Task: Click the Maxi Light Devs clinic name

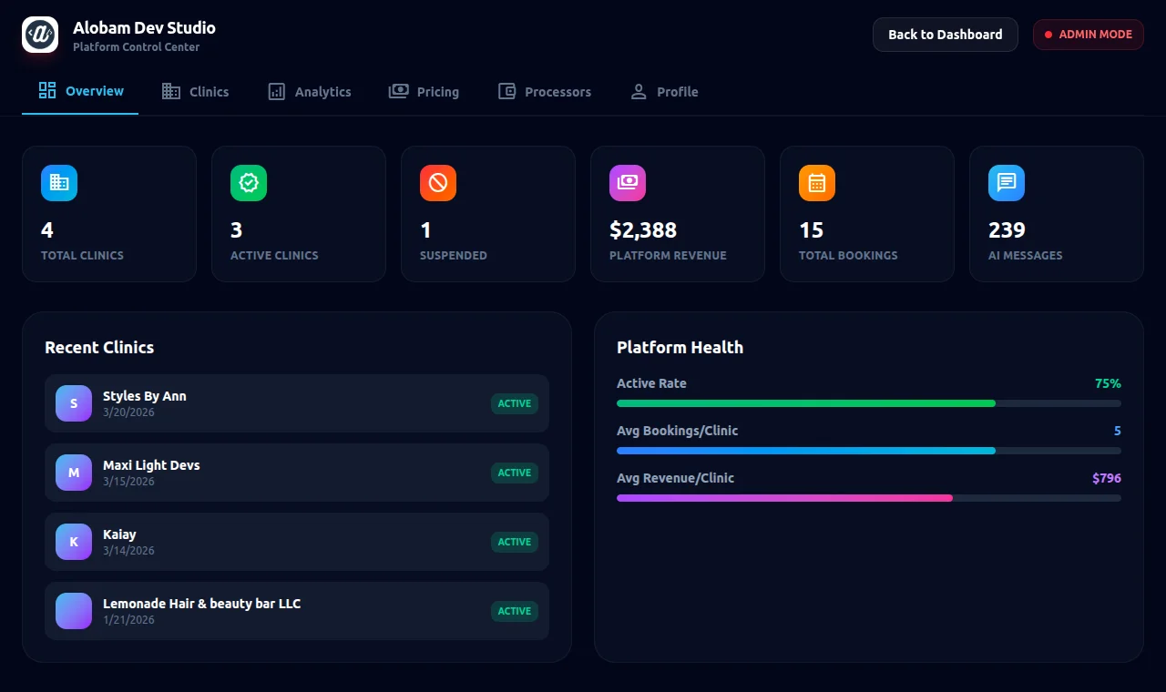Action: coord(151,465)
